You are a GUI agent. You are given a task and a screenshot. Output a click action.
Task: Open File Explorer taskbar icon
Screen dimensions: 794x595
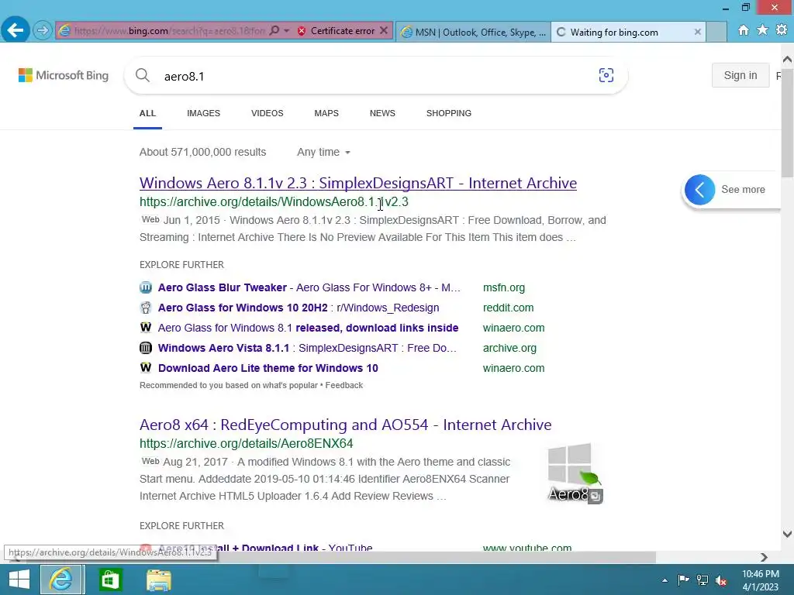click(x=159, y=580)
